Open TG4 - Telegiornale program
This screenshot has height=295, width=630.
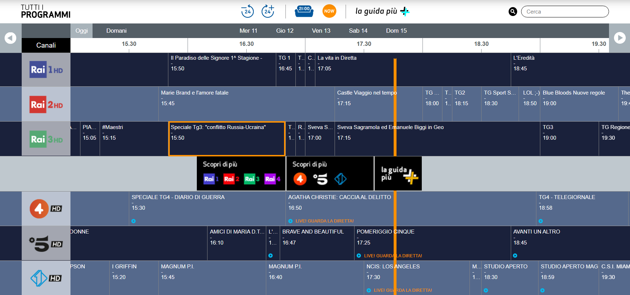tap(582, 209)
